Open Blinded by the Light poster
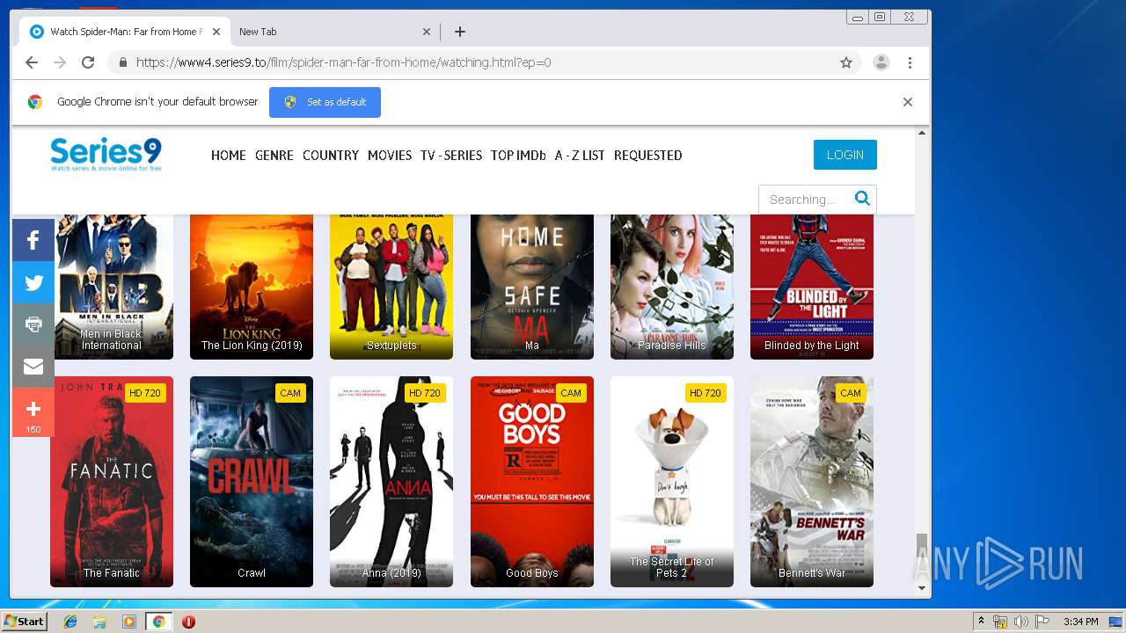This screenshot has width=1126, height=633. [812, 287]
